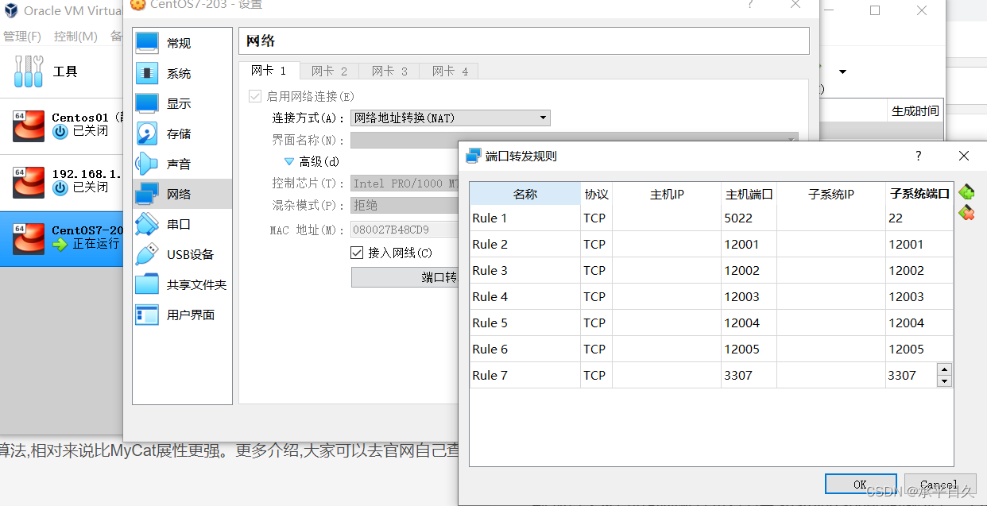
Task: Open the 连接方式 dropdown
Action: coord(451,118)
